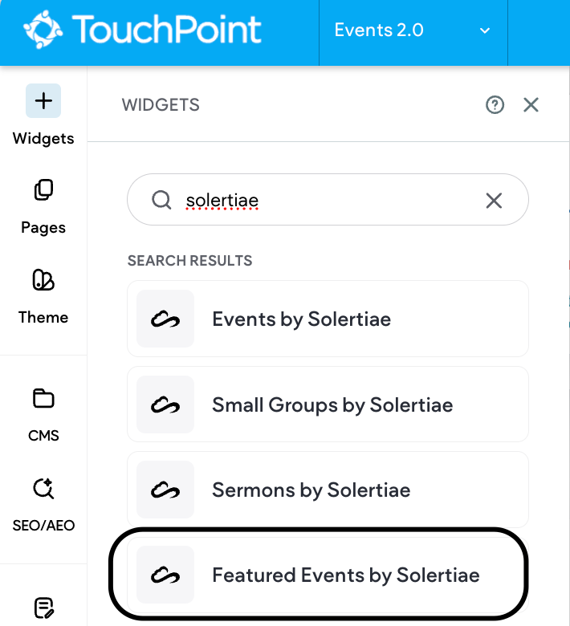Open the notes icon below SEO/AEO
Image resolution: width=570 pixels, height=626 pixels.
tap(43, 607)
